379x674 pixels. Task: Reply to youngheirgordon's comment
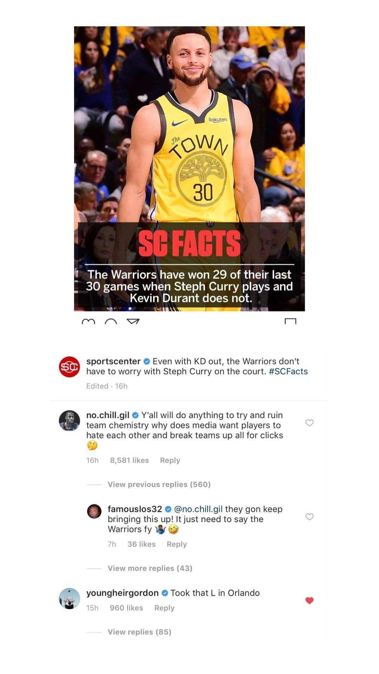coord(164,608)
